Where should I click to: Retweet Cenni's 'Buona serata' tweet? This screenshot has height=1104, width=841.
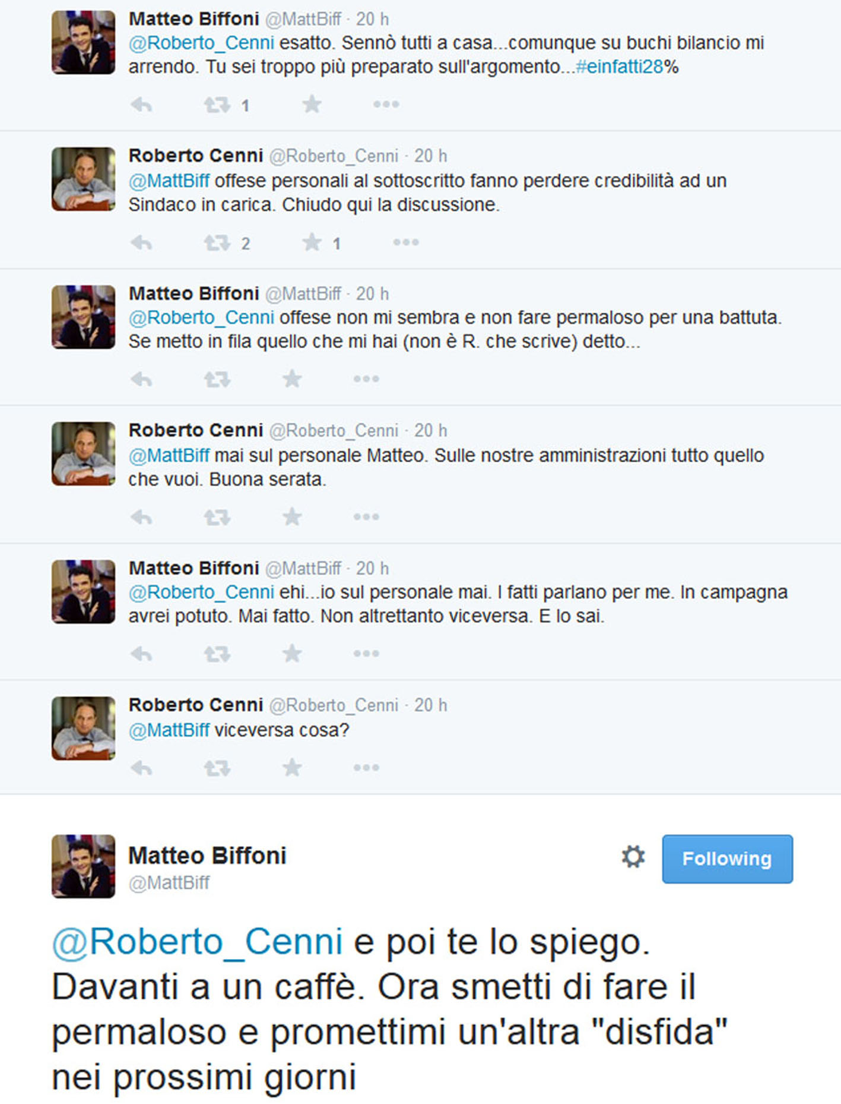[217, 517]
